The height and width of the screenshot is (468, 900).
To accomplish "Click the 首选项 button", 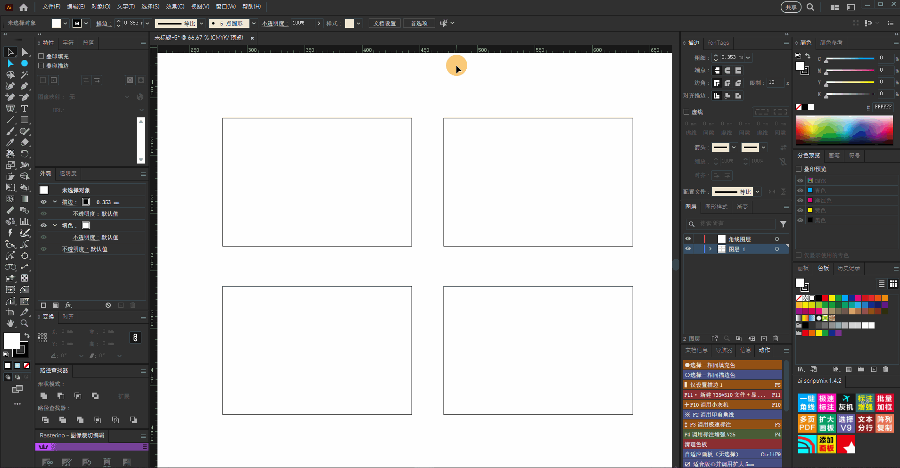I will coord(419,23).
